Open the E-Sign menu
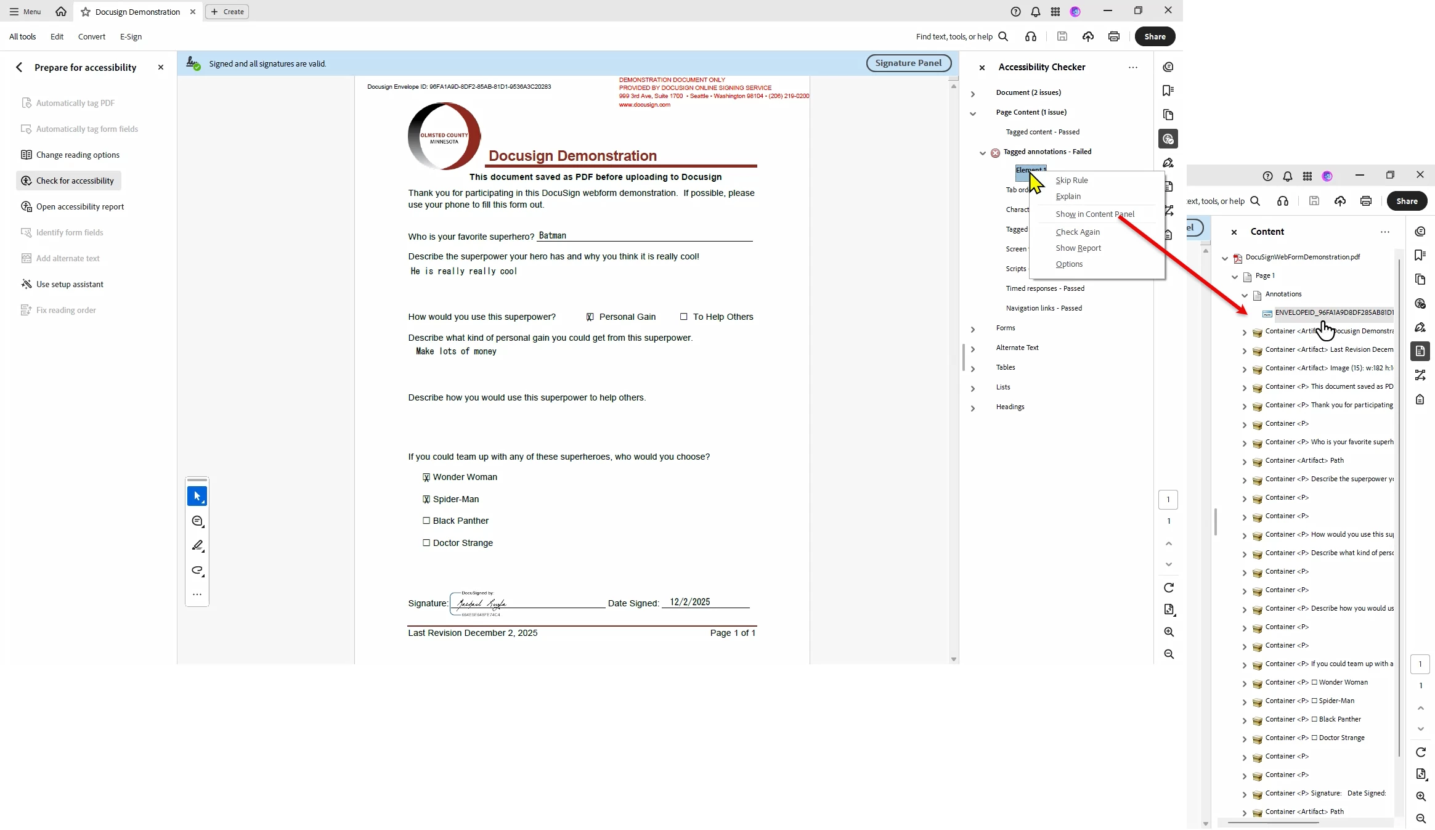Viewport: 1435px width, 830px height. click(131, 36)
